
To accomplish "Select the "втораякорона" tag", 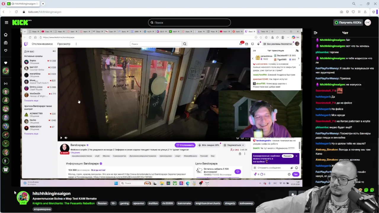I will pos(43,209).
